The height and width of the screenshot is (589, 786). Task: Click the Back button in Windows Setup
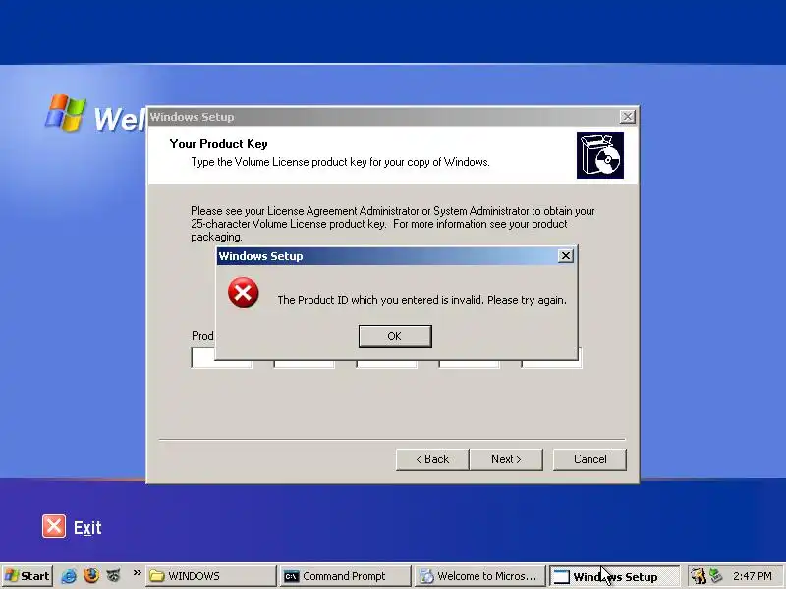tap(432, 459)
